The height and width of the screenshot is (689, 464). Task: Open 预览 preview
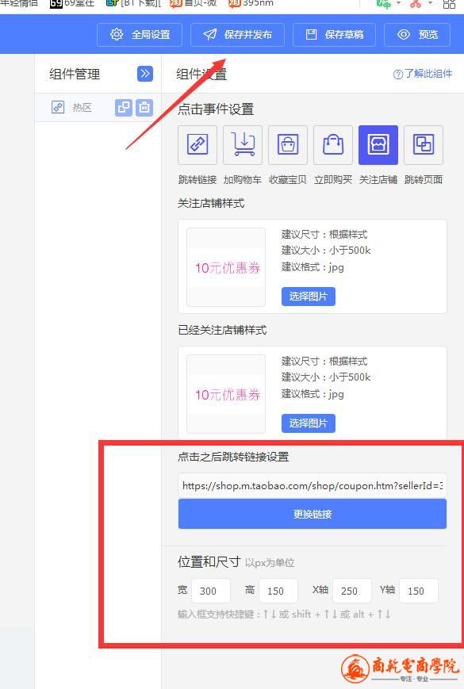[417, 35]
